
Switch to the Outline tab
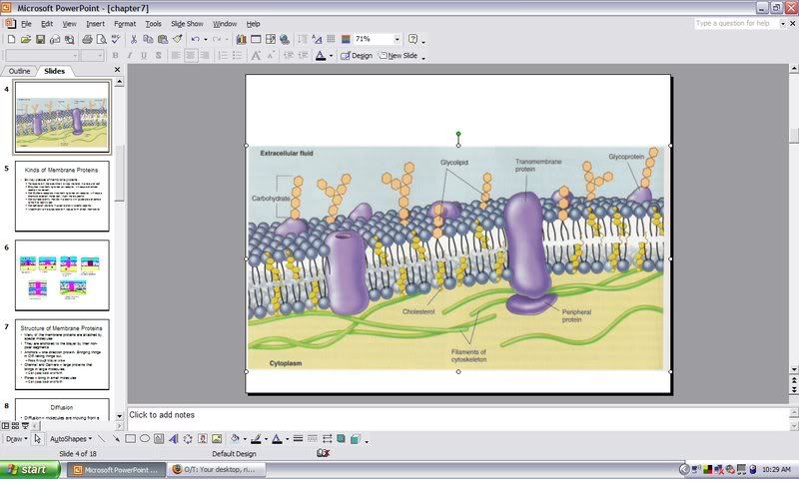tap(19, 71)
